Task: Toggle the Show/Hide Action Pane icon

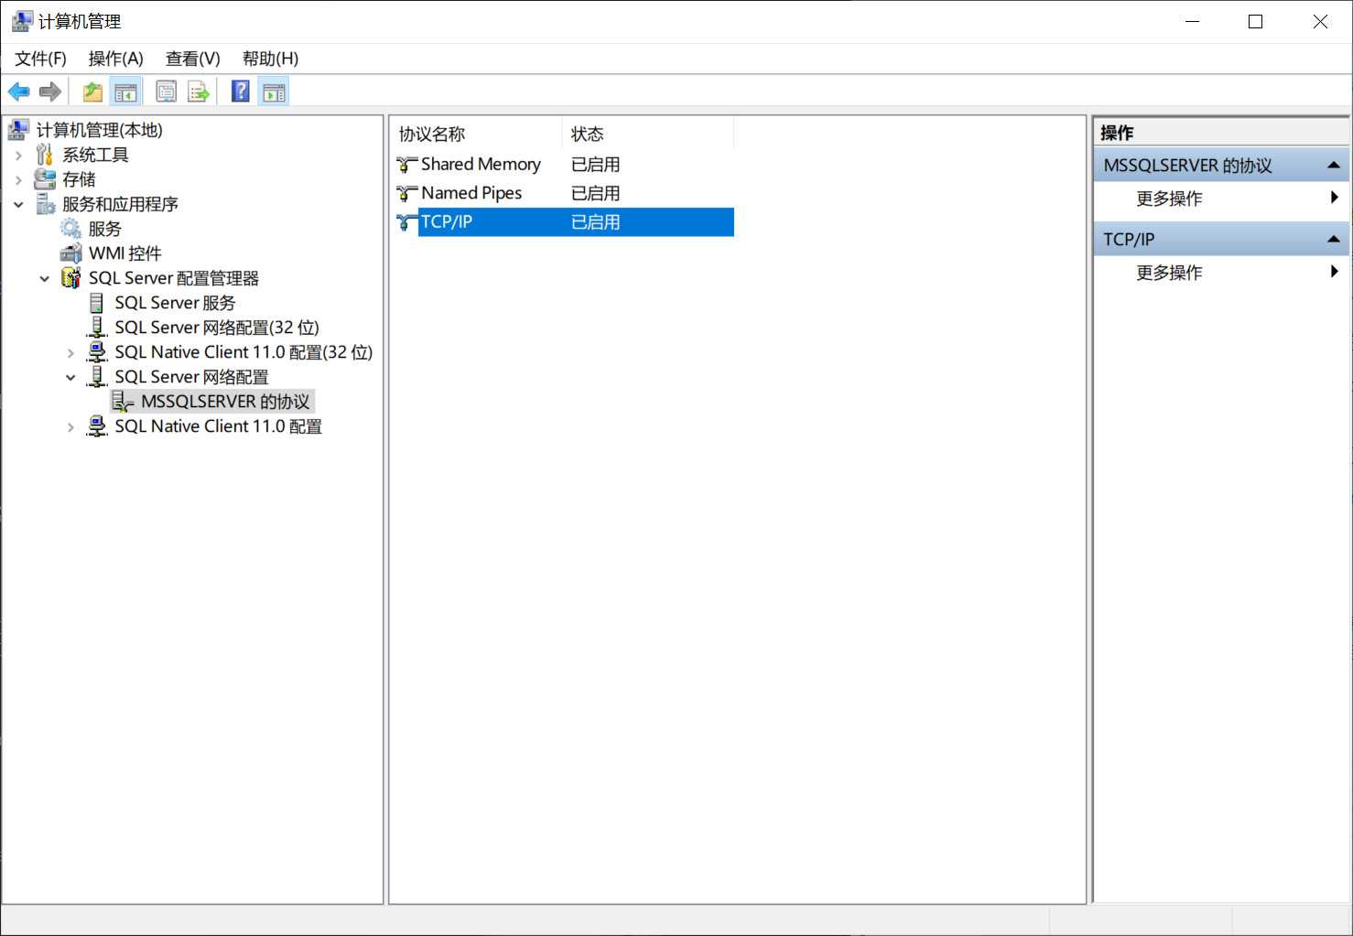Action: (x=274, y=91)
